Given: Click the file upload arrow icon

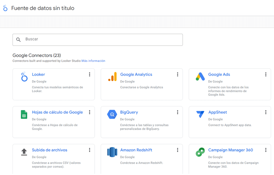Looking at the screenshot, I should (x=24, y=152).
